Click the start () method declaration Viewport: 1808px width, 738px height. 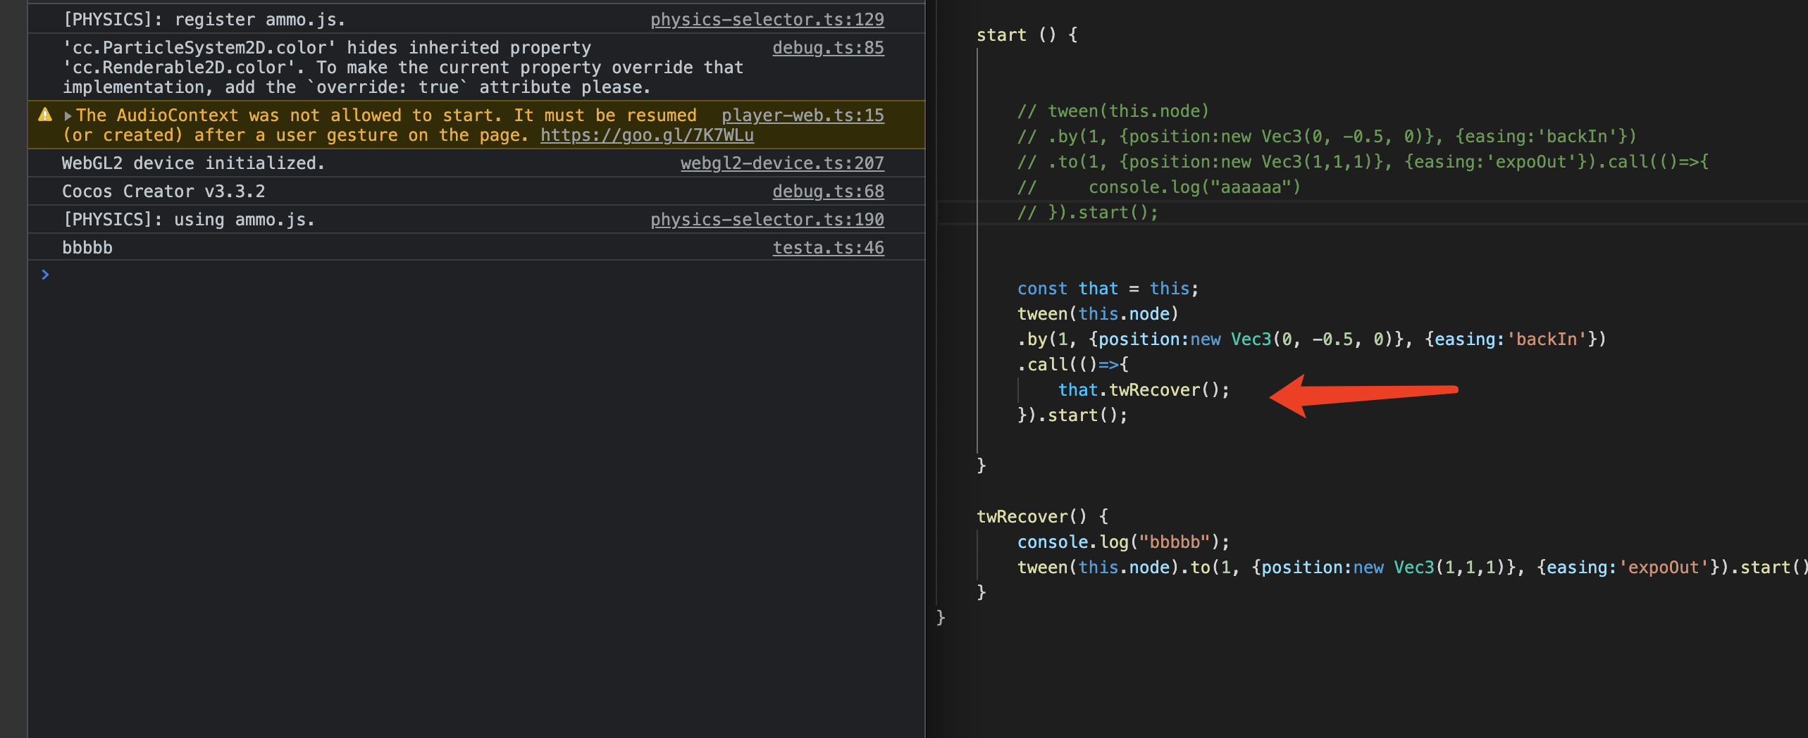1026,35
